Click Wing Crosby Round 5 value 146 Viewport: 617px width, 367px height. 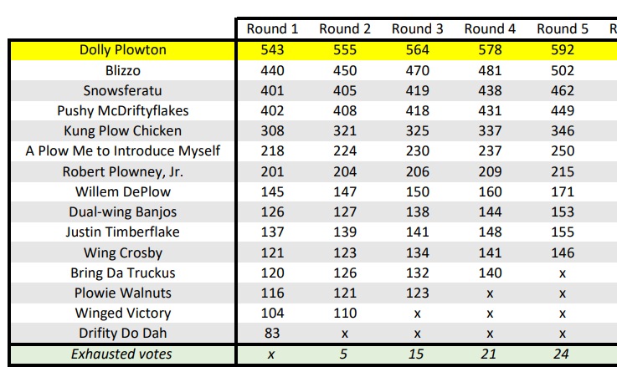point(563,252)
